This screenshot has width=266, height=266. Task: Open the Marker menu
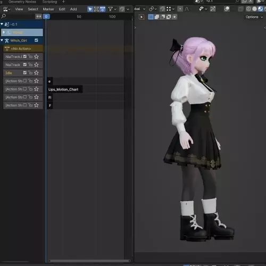(48, 9)
